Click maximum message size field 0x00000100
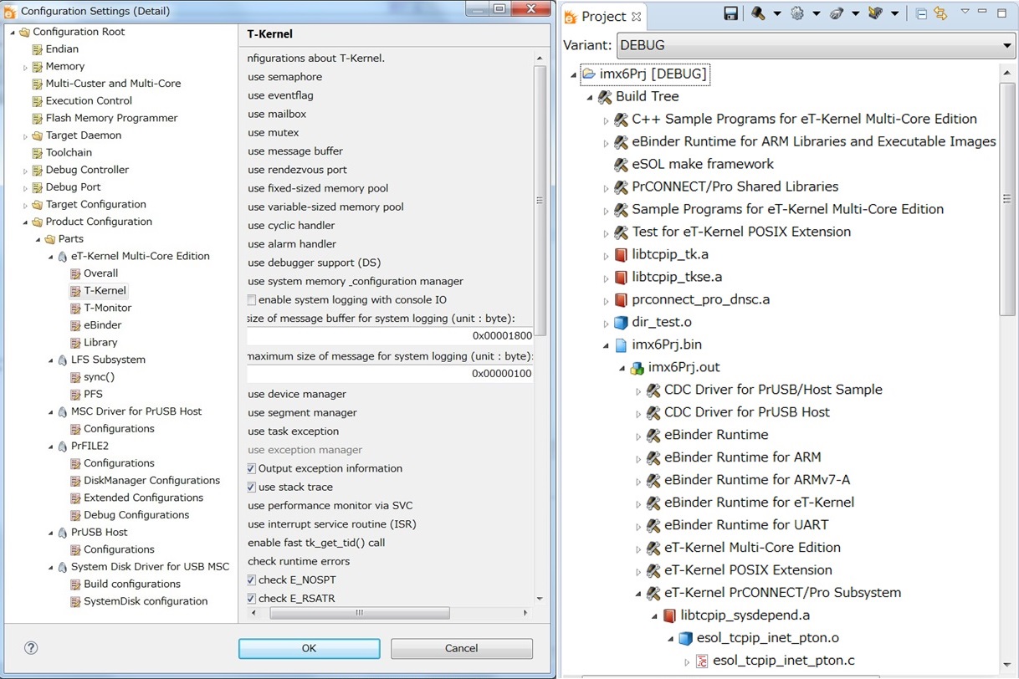The width and height of the screenshot is (1019, 679). (x=390, y=374)
